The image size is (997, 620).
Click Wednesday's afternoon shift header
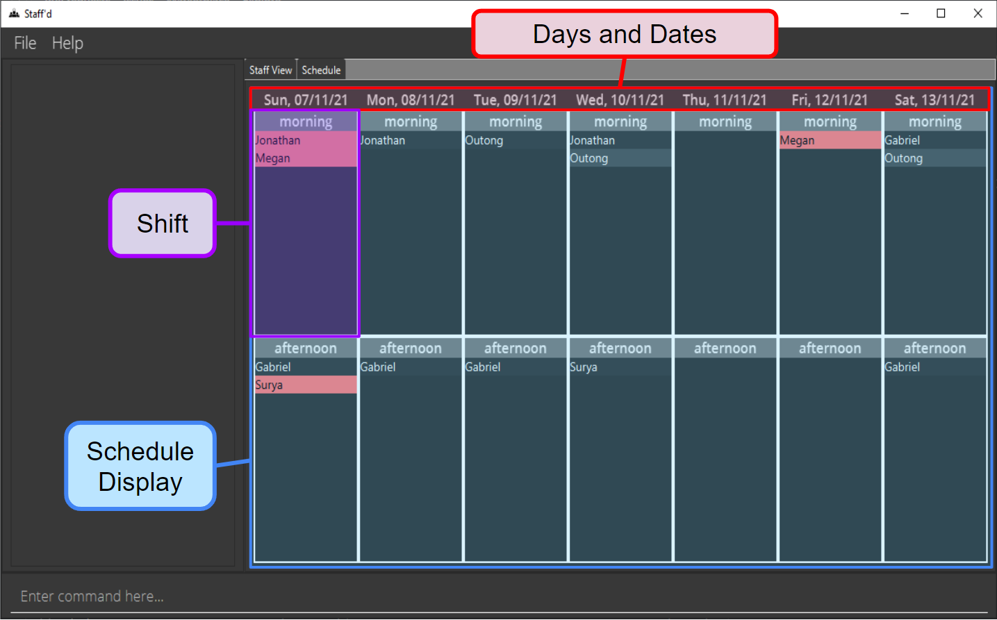[620, 348]
